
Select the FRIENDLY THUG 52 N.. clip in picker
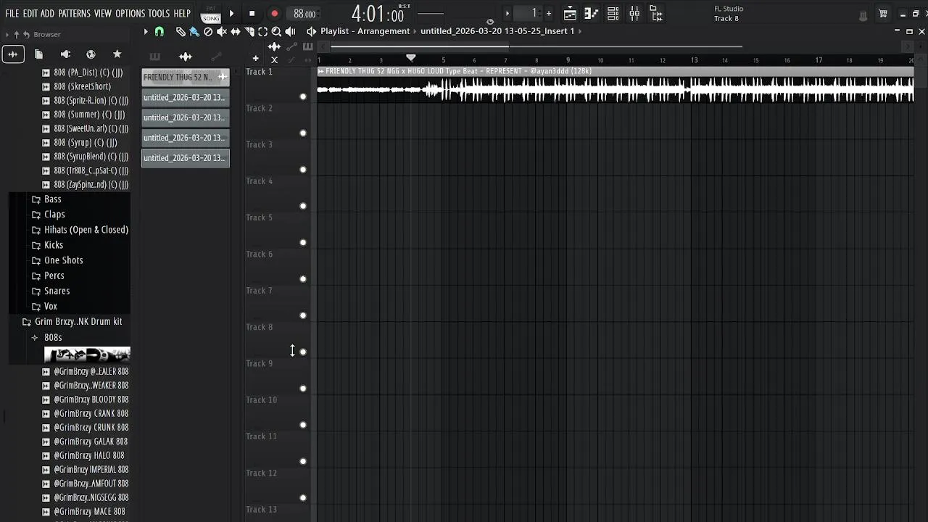tap(186, 78)
